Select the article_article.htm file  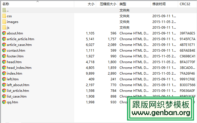coord(21,39)
